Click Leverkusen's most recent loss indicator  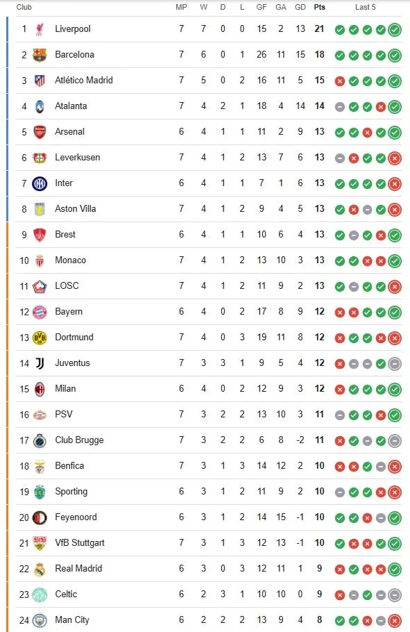pos(395,158)
